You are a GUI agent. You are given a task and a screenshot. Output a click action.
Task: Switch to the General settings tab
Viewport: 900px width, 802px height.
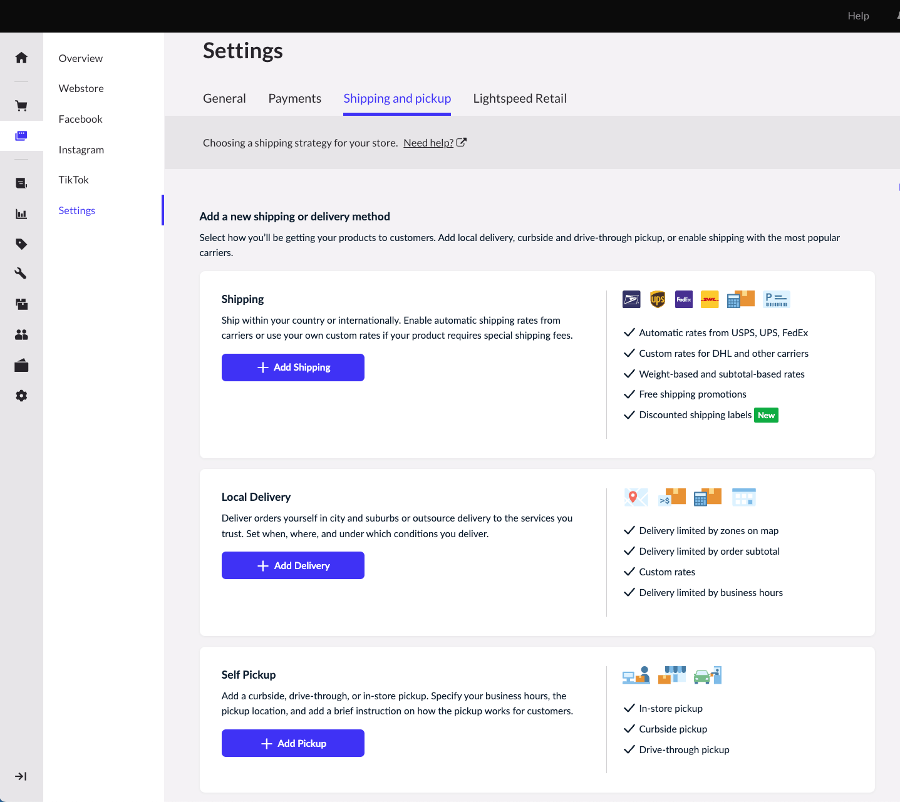(224, 98)
